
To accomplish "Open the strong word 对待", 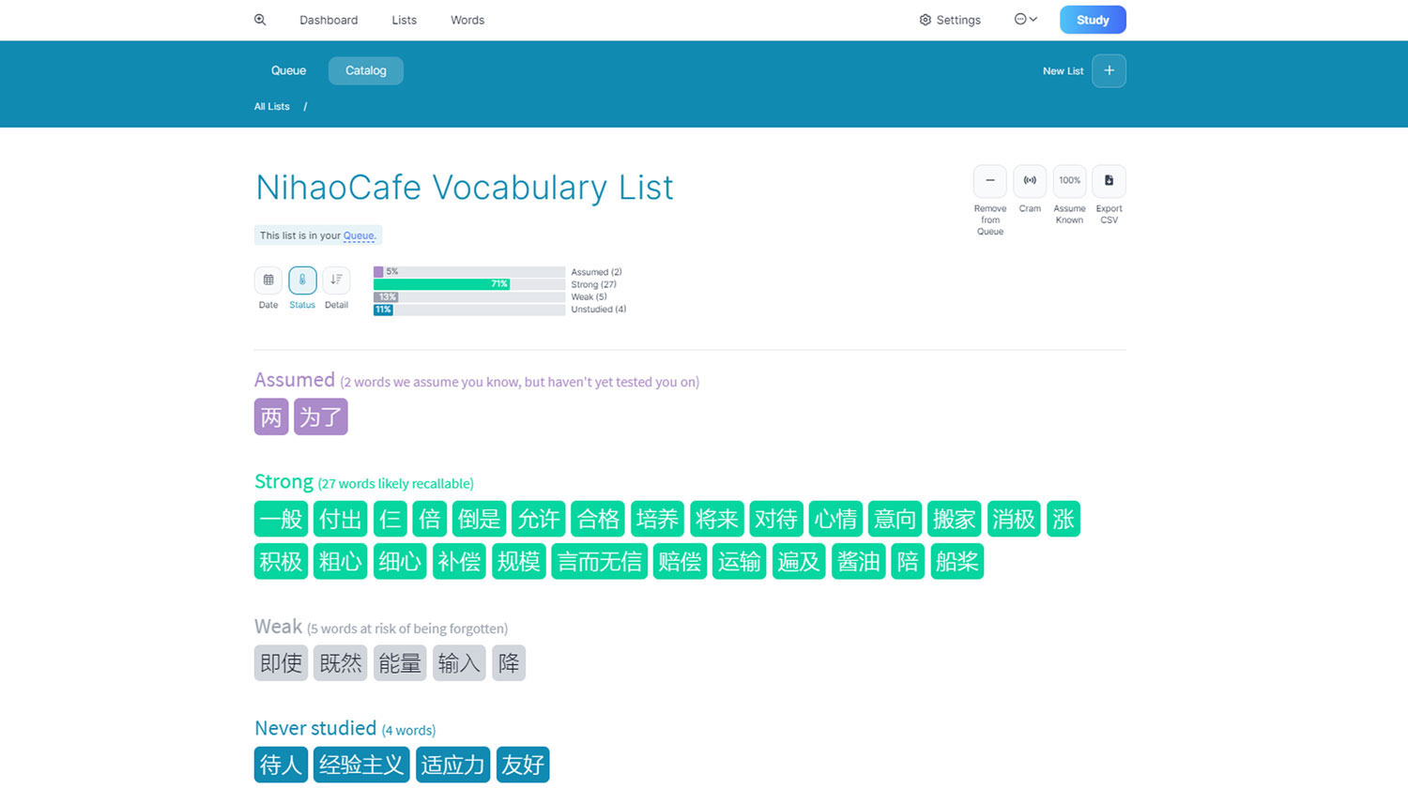I will pos(776,519).
